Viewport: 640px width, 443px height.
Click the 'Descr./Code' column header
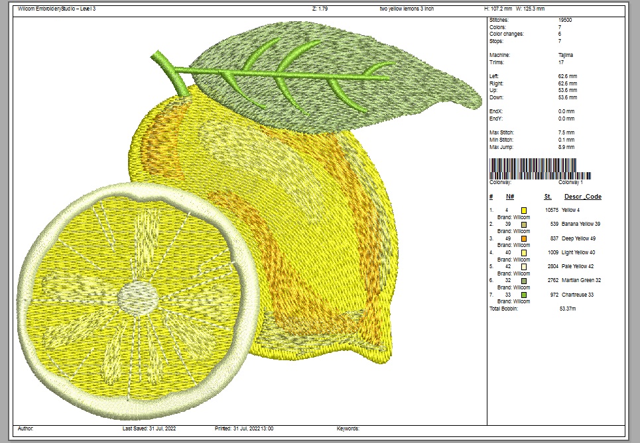click(582, 197)
